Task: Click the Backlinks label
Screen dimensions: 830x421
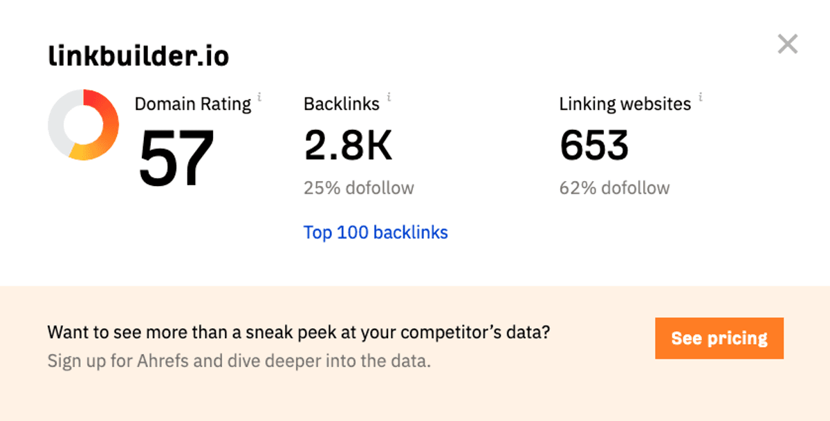Action: tap(342, 104)
